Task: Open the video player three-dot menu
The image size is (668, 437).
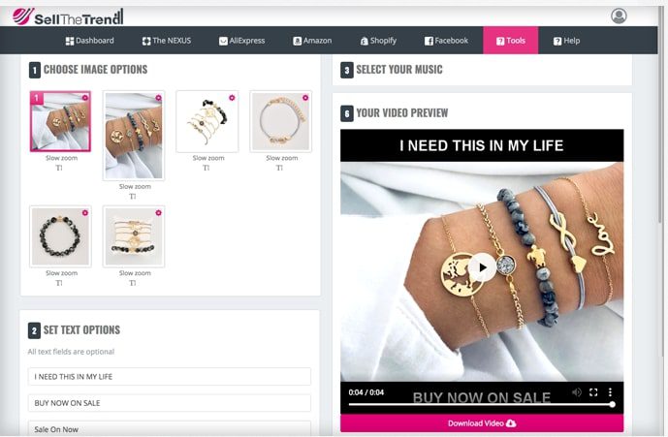Action: tap(610, 391)
